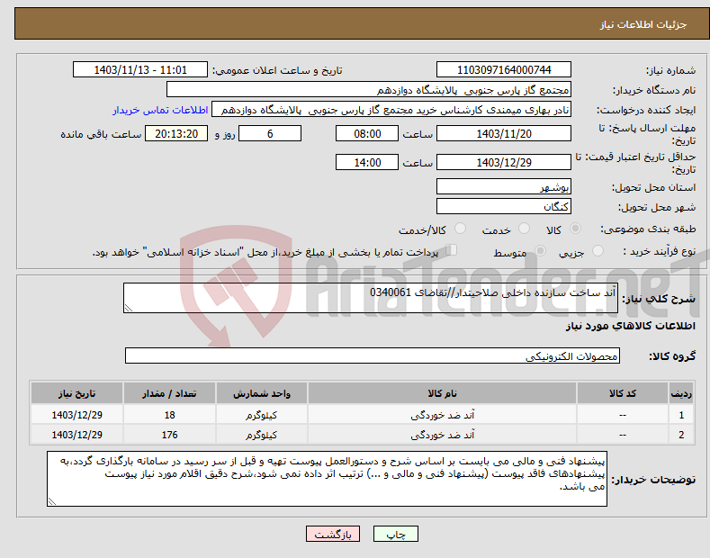Click the نام کالا column header
The width and height of the screenshot is (710, 558).
(442, 393)
